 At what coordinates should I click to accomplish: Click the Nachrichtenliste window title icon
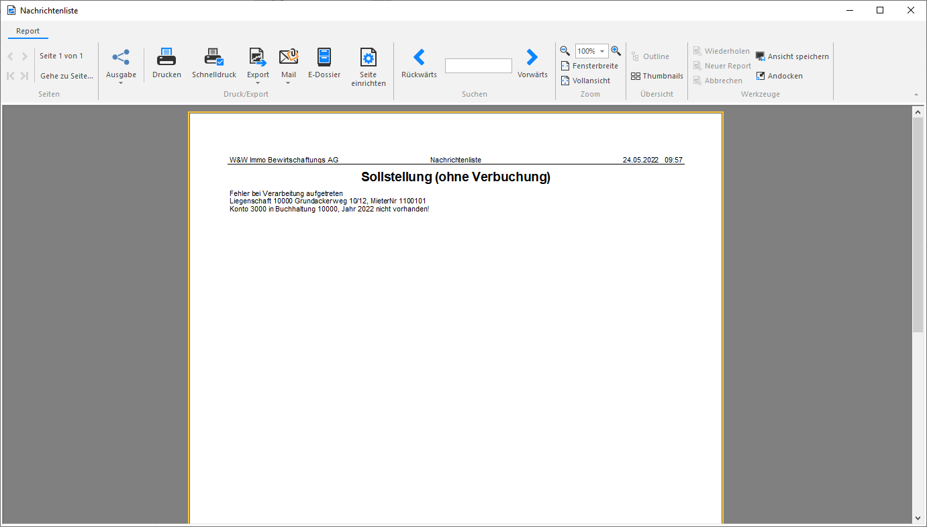click(11, 10)
